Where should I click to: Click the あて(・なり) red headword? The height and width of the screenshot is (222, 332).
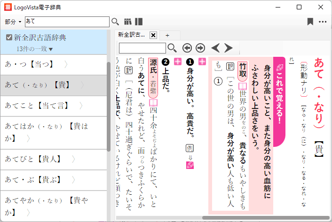(319, 93)
